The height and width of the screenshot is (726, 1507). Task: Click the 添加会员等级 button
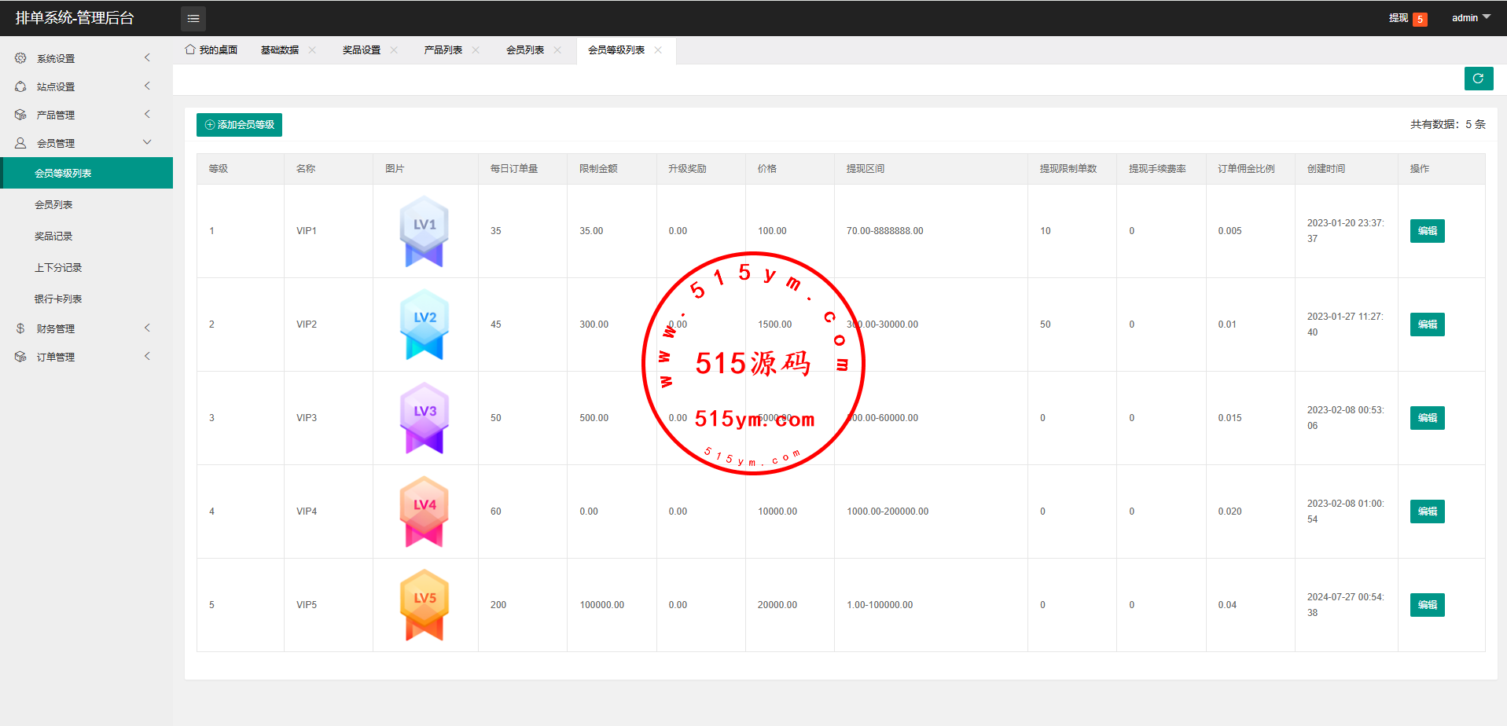coord(239,125)
